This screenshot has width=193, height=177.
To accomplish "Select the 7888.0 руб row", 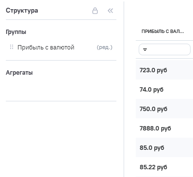I will pos(164,128).
